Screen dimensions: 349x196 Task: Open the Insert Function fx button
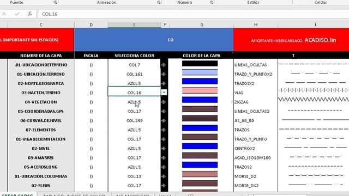(30, 14)
